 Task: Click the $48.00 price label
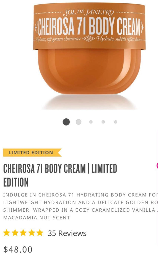18,249
